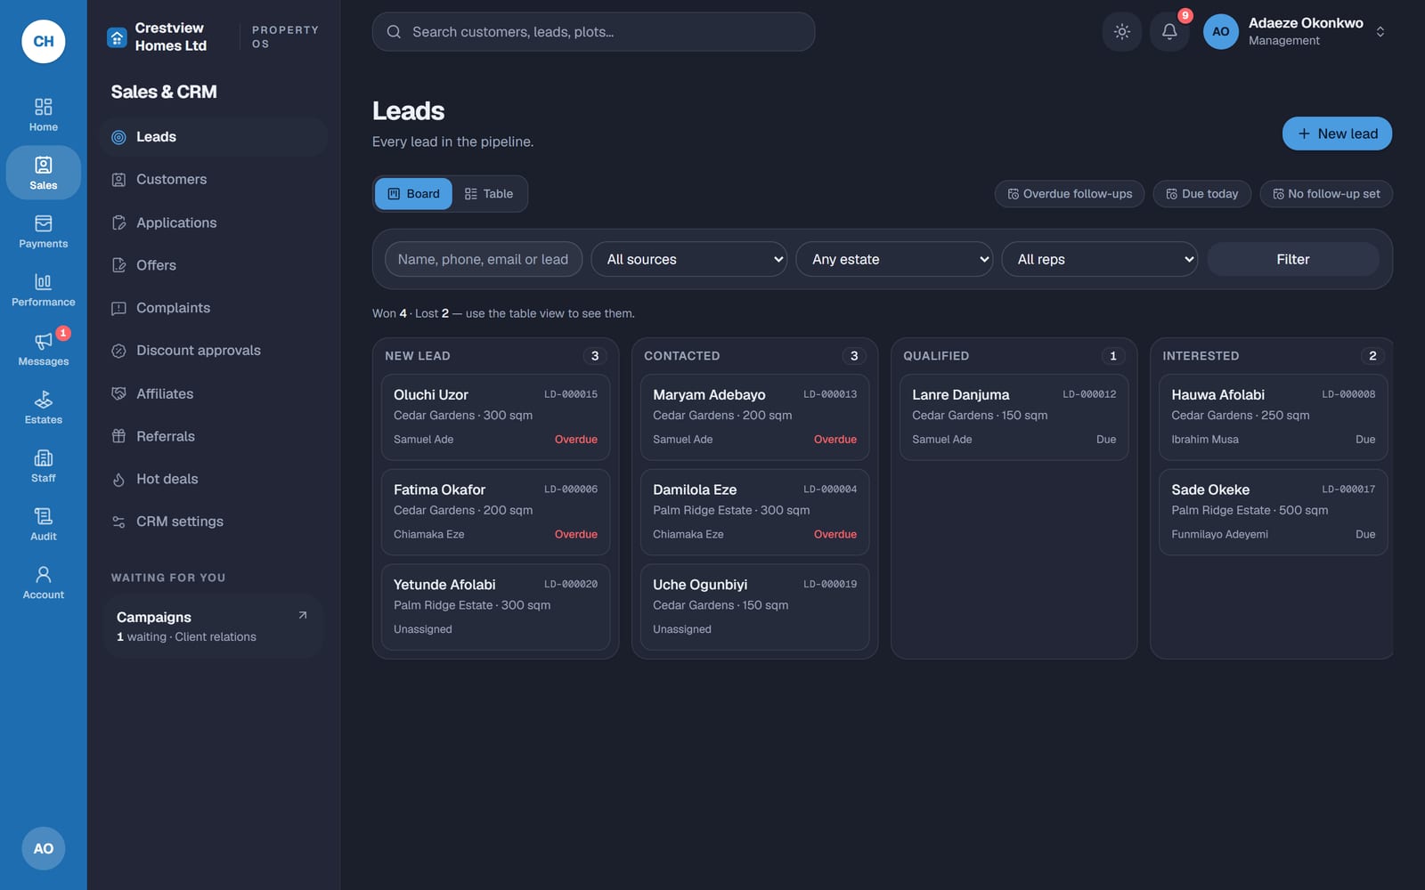Click the customers, leads, plots search box
Viewport: 1425px width, 890px height.
[593, 32]
